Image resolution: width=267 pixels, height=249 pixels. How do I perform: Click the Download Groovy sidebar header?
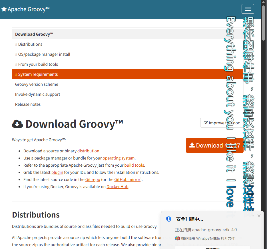point(128,34)
